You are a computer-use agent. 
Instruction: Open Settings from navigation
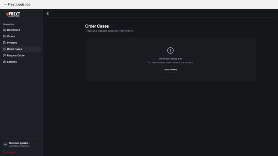[21, 62]
